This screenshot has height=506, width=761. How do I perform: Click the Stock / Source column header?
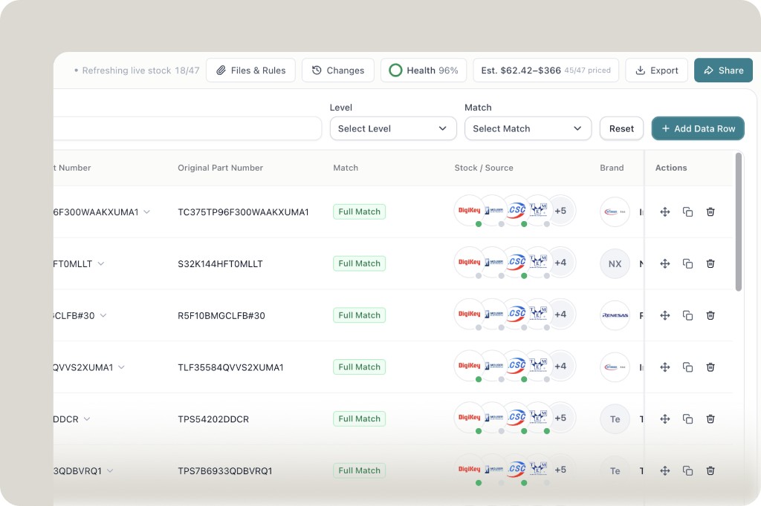pos(484,168)
